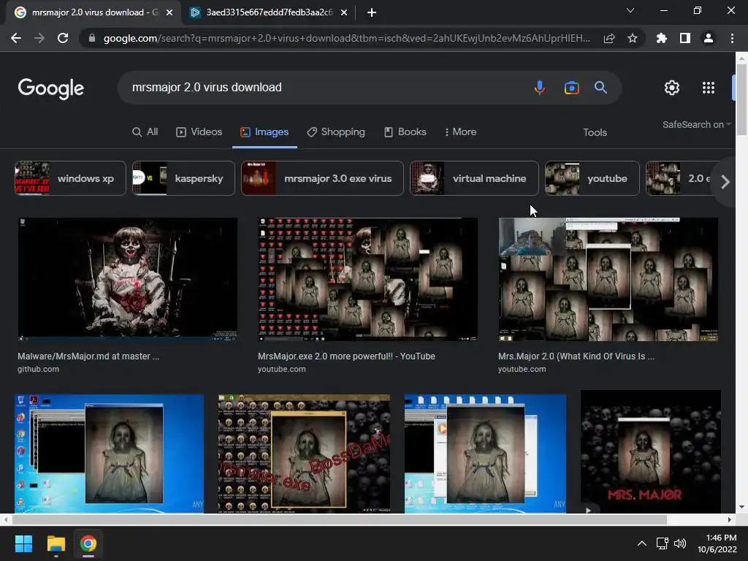Open a new browser tab

coord(372,12)
